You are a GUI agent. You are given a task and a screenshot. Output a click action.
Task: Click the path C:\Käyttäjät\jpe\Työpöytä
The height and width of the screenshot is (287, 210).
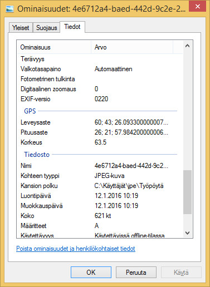pos(129,186)
